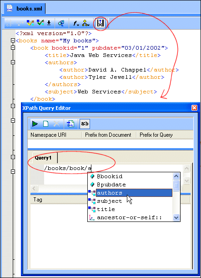Close the XPath Query Editor window

click(x=194, y=108)
